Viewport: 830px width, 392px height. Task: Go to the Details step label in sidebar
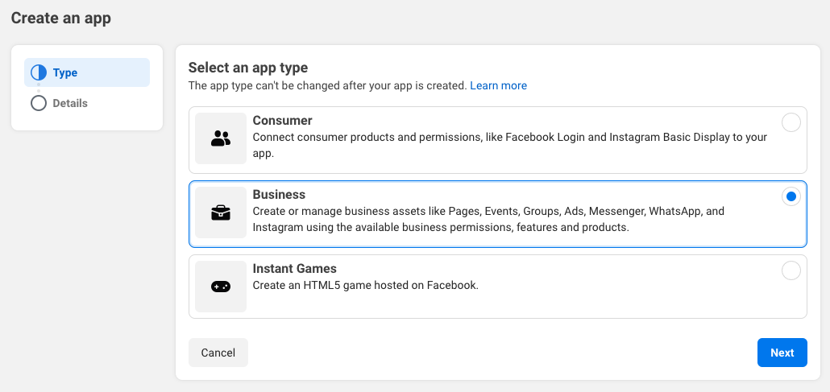pyautogui.click(x=70, y=103)
